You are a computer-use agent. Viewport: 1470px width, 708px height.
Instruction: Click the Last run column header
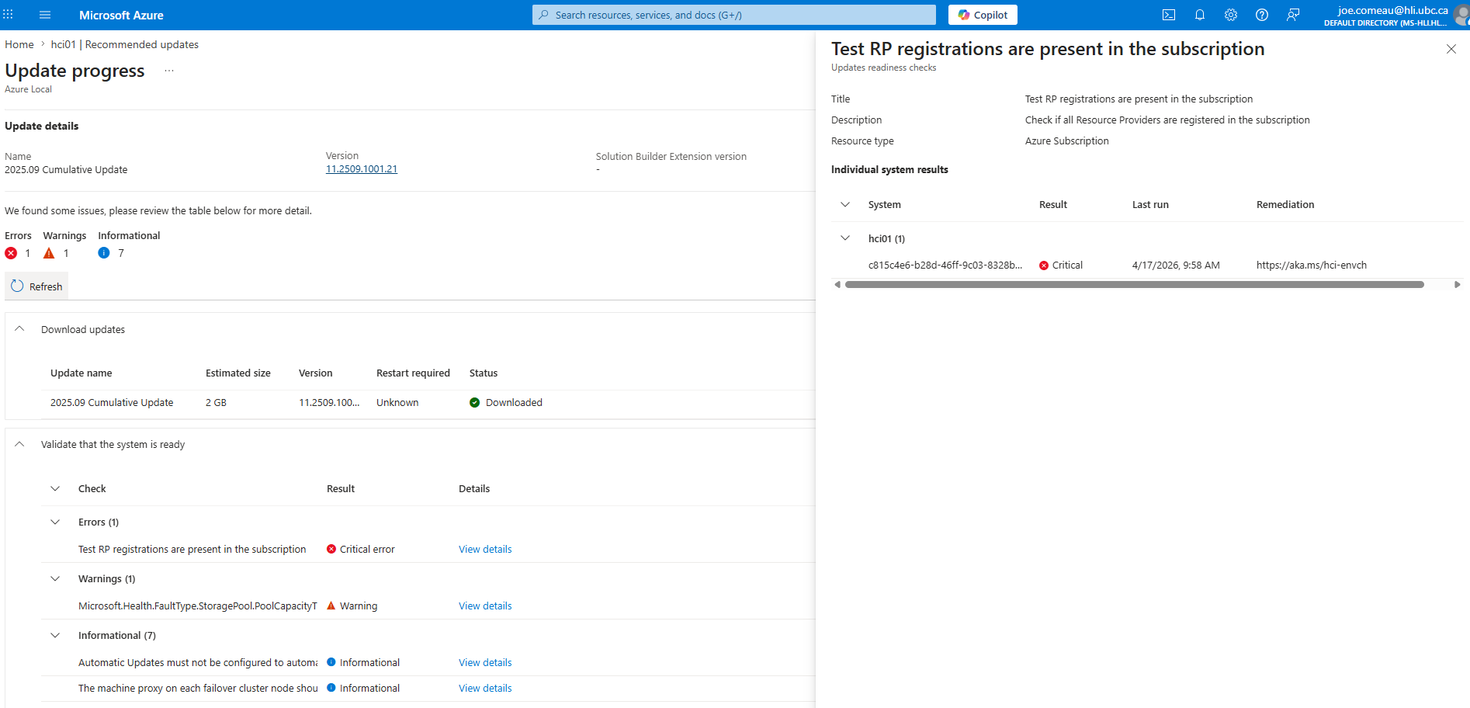pyautogui.click(x=1150, y=204)
